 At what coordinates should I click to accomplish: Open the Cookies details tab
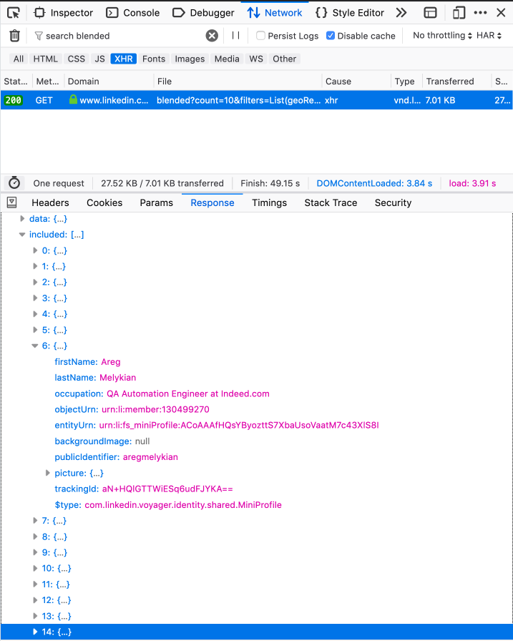(104, 202)
